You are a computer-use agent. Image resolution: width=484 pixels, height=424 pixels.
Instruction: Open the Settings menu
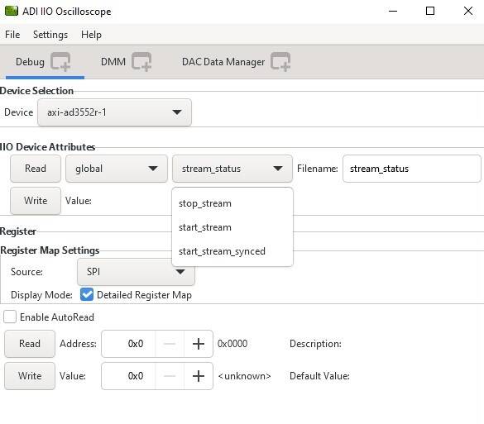tap(50, 35)
